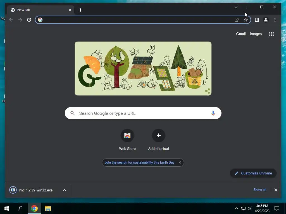This screenshot has height=214, width=286.
Task: Reload the page with the refresh icon
Action: point(29,20)
